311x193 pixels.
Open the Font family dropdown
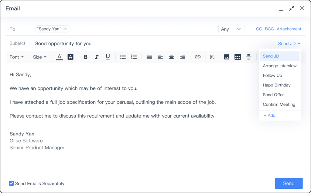click(x=17, y=57)
